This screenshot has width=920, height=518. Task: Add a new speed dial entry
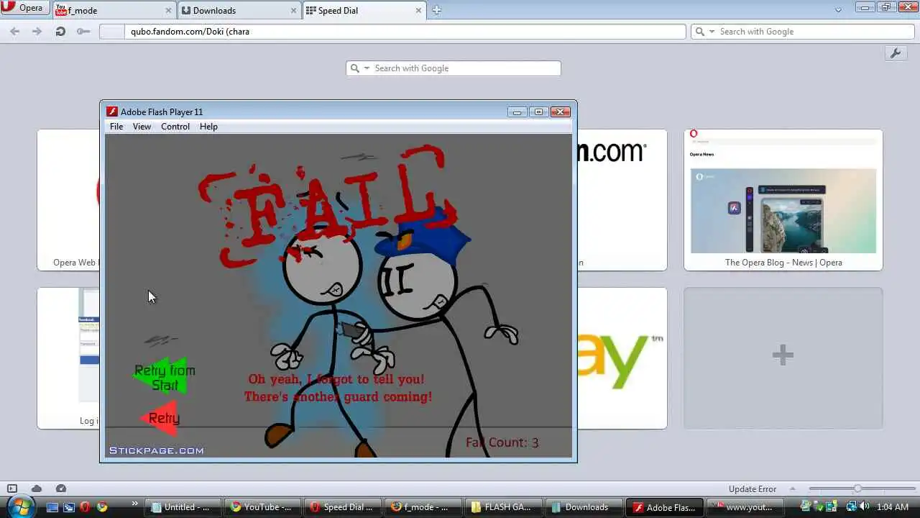(x=783, y=358)
